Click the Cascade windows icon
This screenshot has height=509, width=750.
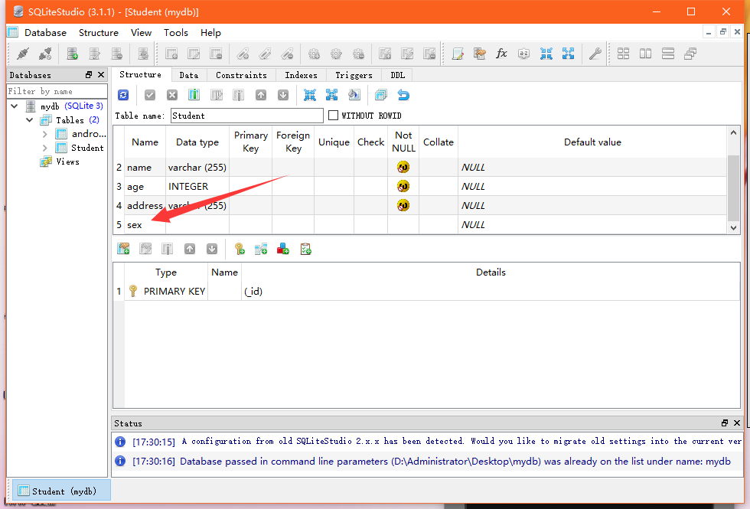click(690, 54)
